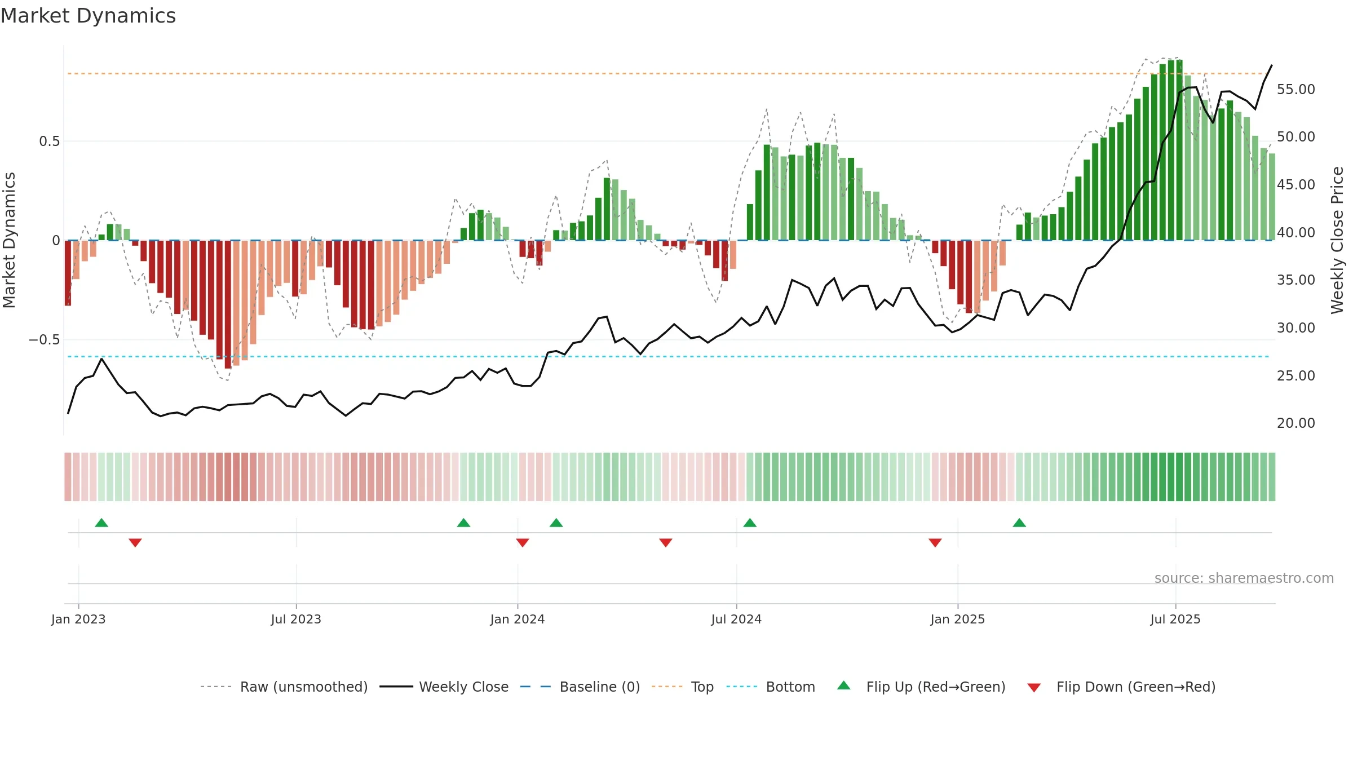Click the Flip Down triangle in February 2023
This screenshot has width=1353, height=761.
(135, 543)
